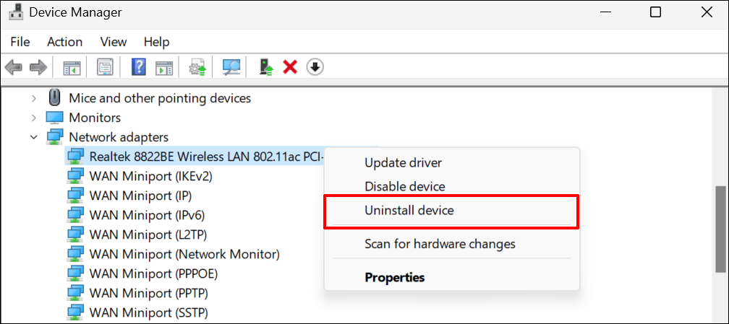This screenshot has width=729, height=324.
Task: Open the Action menu
Action: click(x=65, y=42)
